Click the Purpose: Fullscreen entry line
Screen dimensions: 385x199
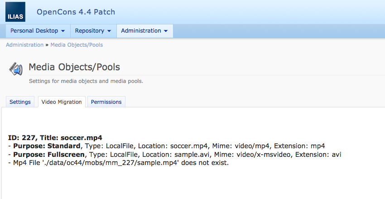point(174,155)
